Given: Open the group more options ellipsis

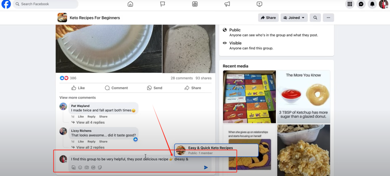Looking at the screenshot, I should [x=328, y=18].
